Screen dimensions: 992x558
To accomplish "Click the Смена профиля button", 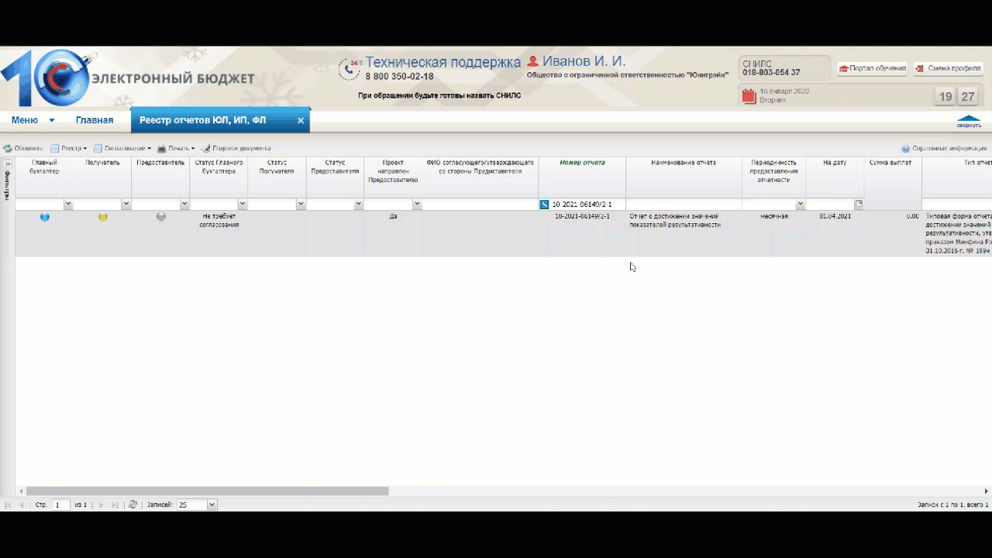I will tap(949, 68).
